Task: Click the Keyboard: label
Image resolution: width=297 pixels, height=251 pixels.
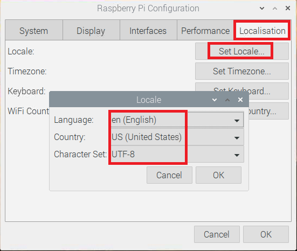Action: pos(26,91)
